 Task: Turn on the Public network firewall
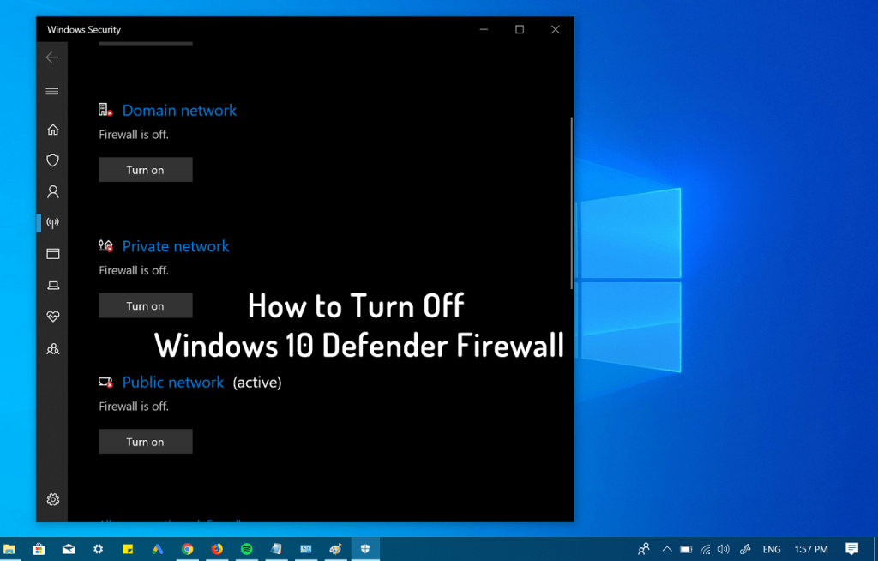[146, 442]
